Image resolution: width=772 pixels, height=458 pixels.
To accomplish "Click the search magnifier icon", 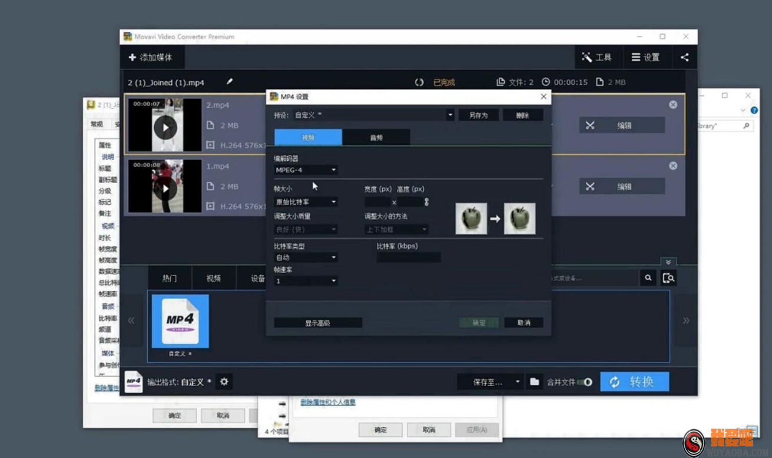I will 647,277.
